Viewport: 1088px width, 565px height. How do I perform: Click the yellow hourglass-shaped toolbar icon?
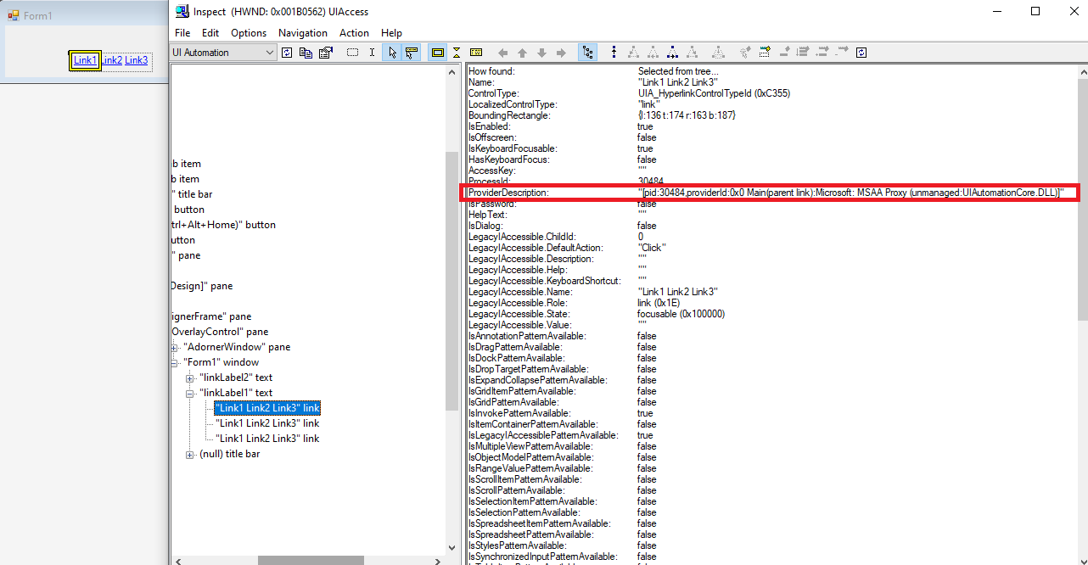[457, 53]
